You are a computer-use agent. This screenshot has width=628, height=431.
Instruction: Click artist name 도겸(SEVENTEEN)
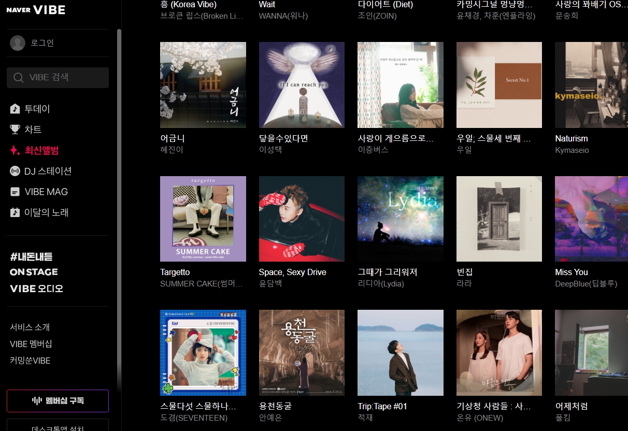tap(194, 418)
